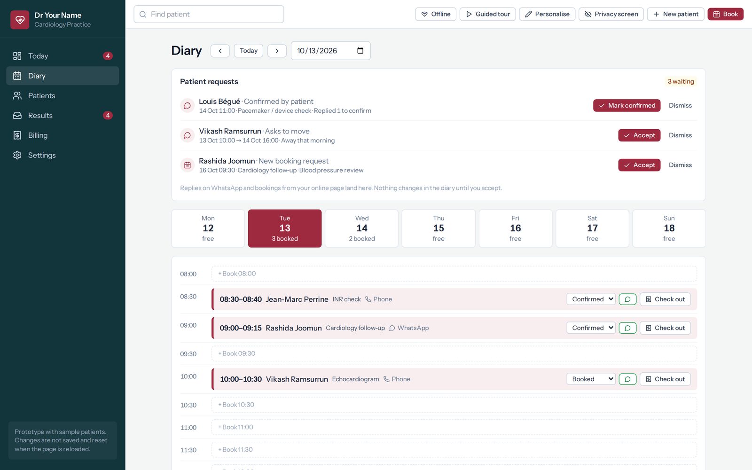752x470 pixels.
Task: Open Settings in the sidebar
Action: click(63, 155)
